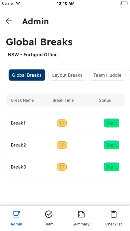
Task: Open the Admin coffee cup icon
Action: 16,214
